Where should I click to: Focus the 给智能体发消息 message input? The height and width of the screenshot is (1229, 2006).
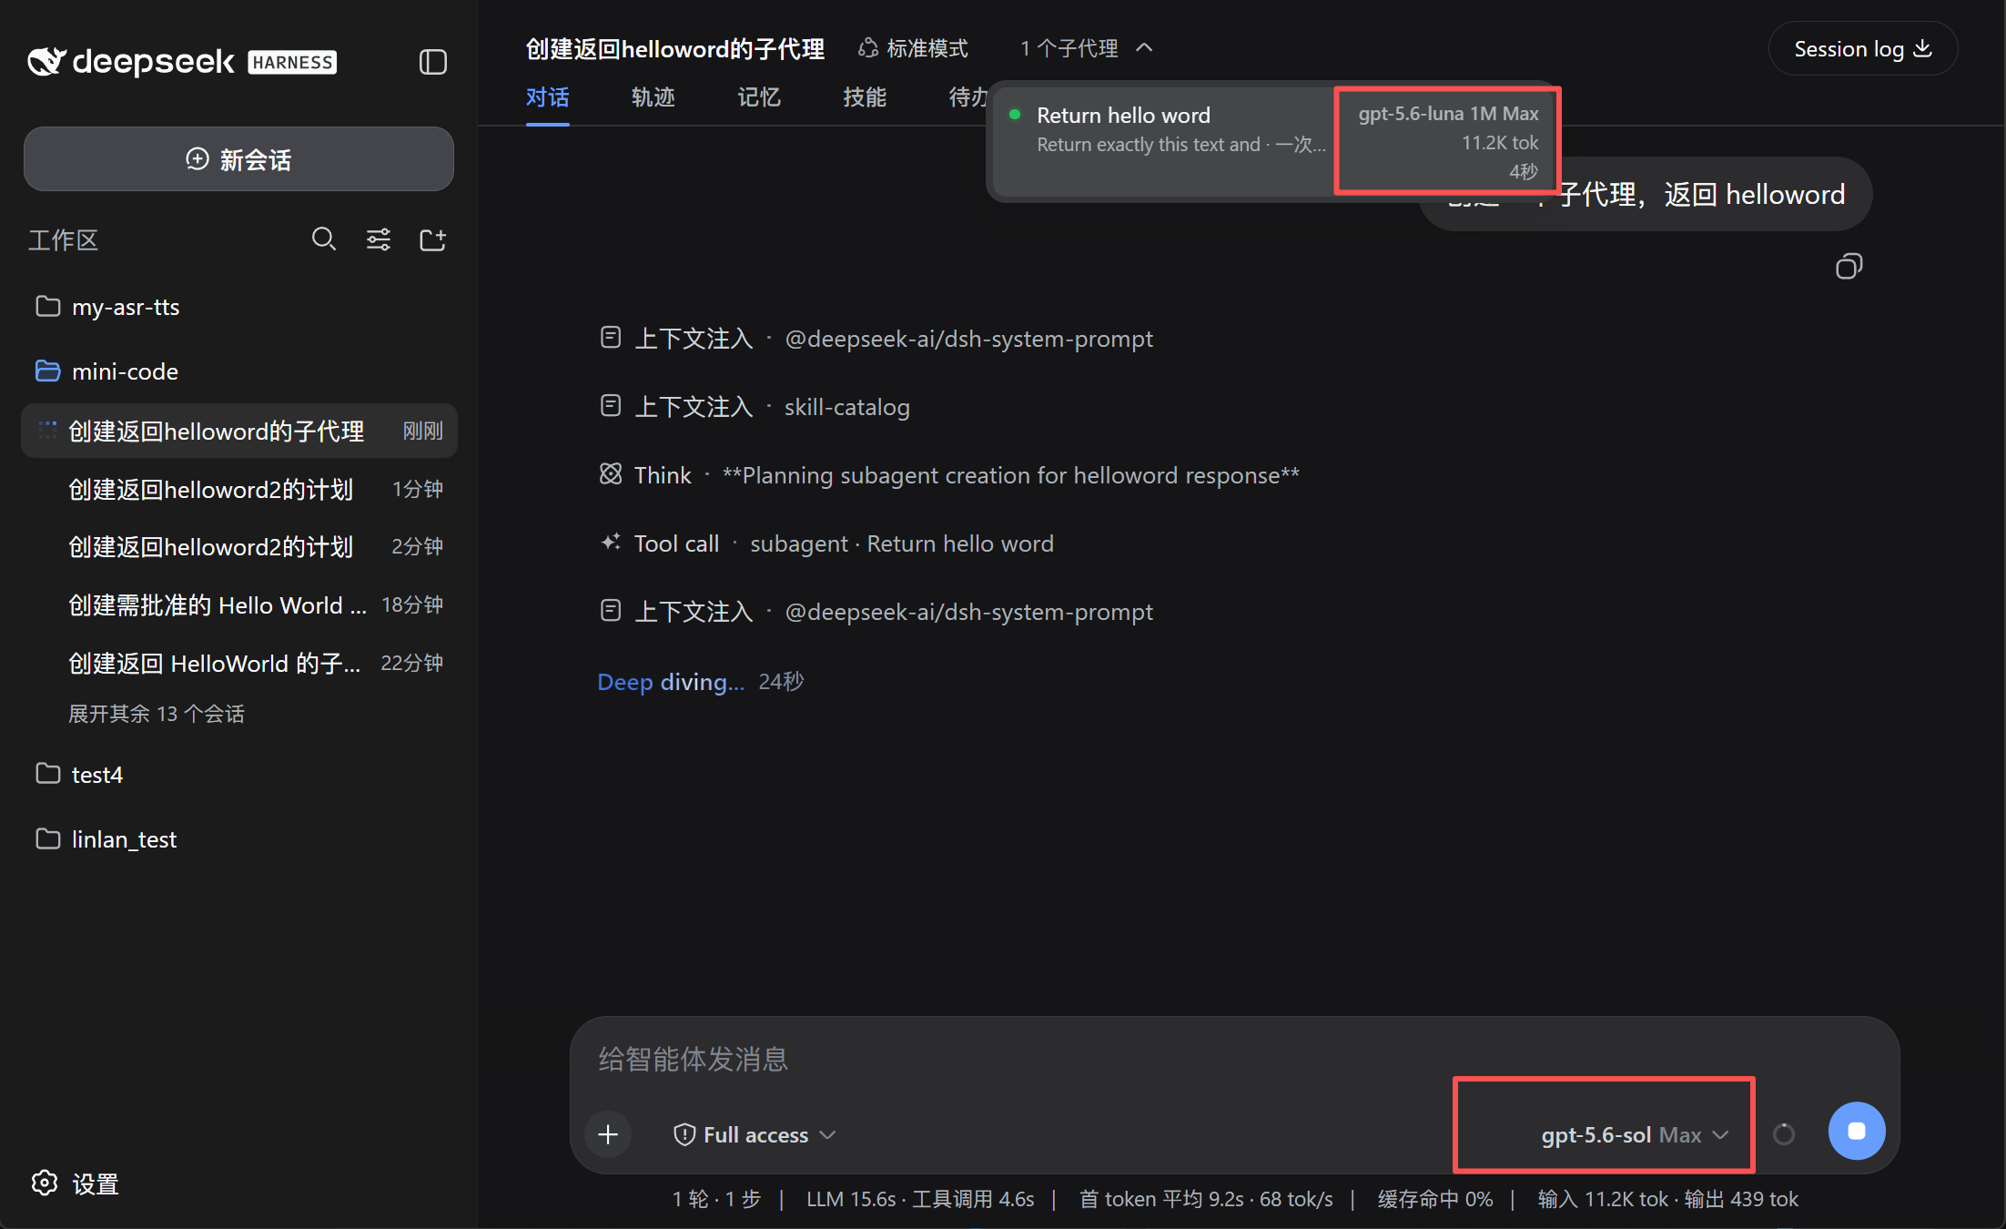(1234, 1059)
